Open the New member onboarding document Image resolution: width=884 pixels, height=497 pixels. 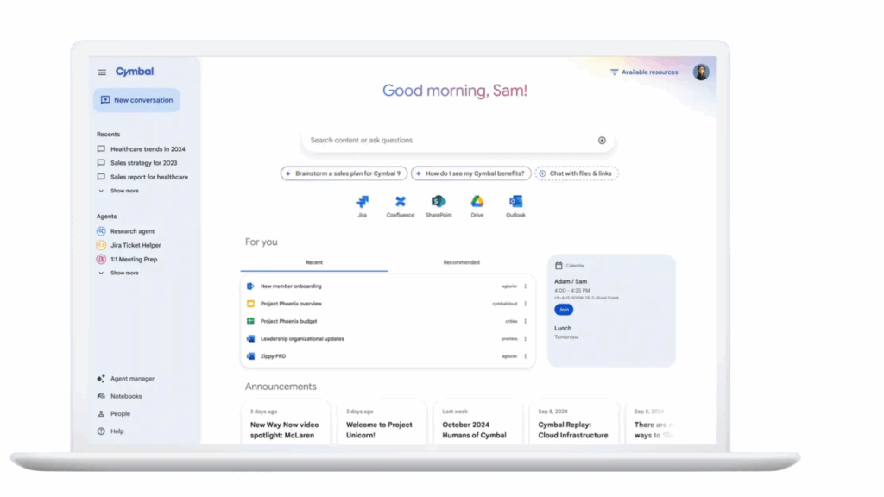coord(388,286)
